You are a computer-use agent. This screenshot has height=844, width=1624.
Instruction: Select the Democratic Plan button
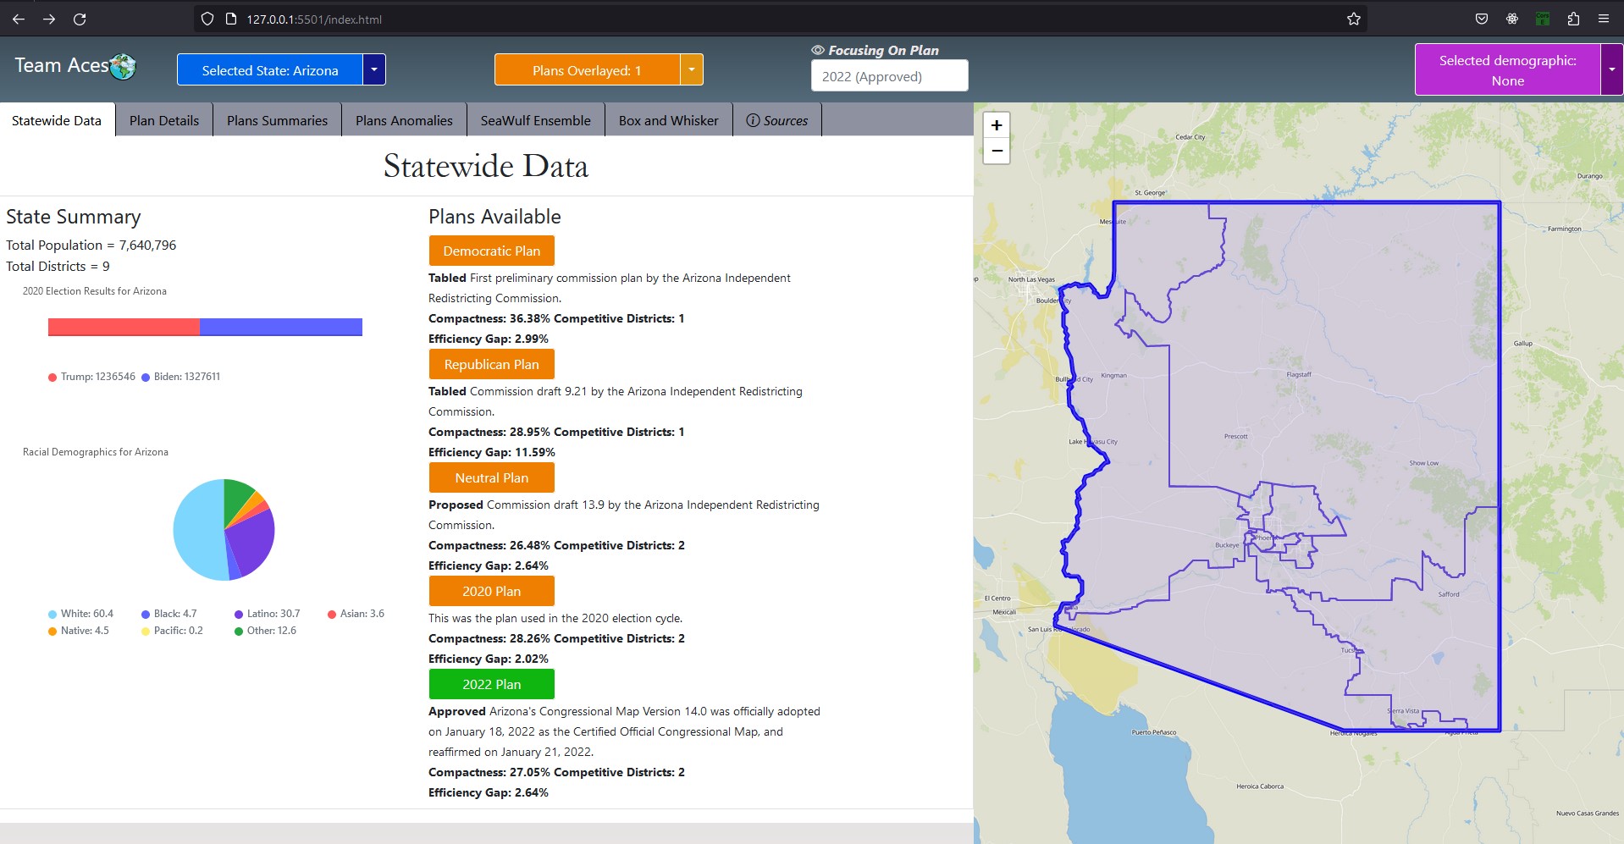(x=491, y=251)
